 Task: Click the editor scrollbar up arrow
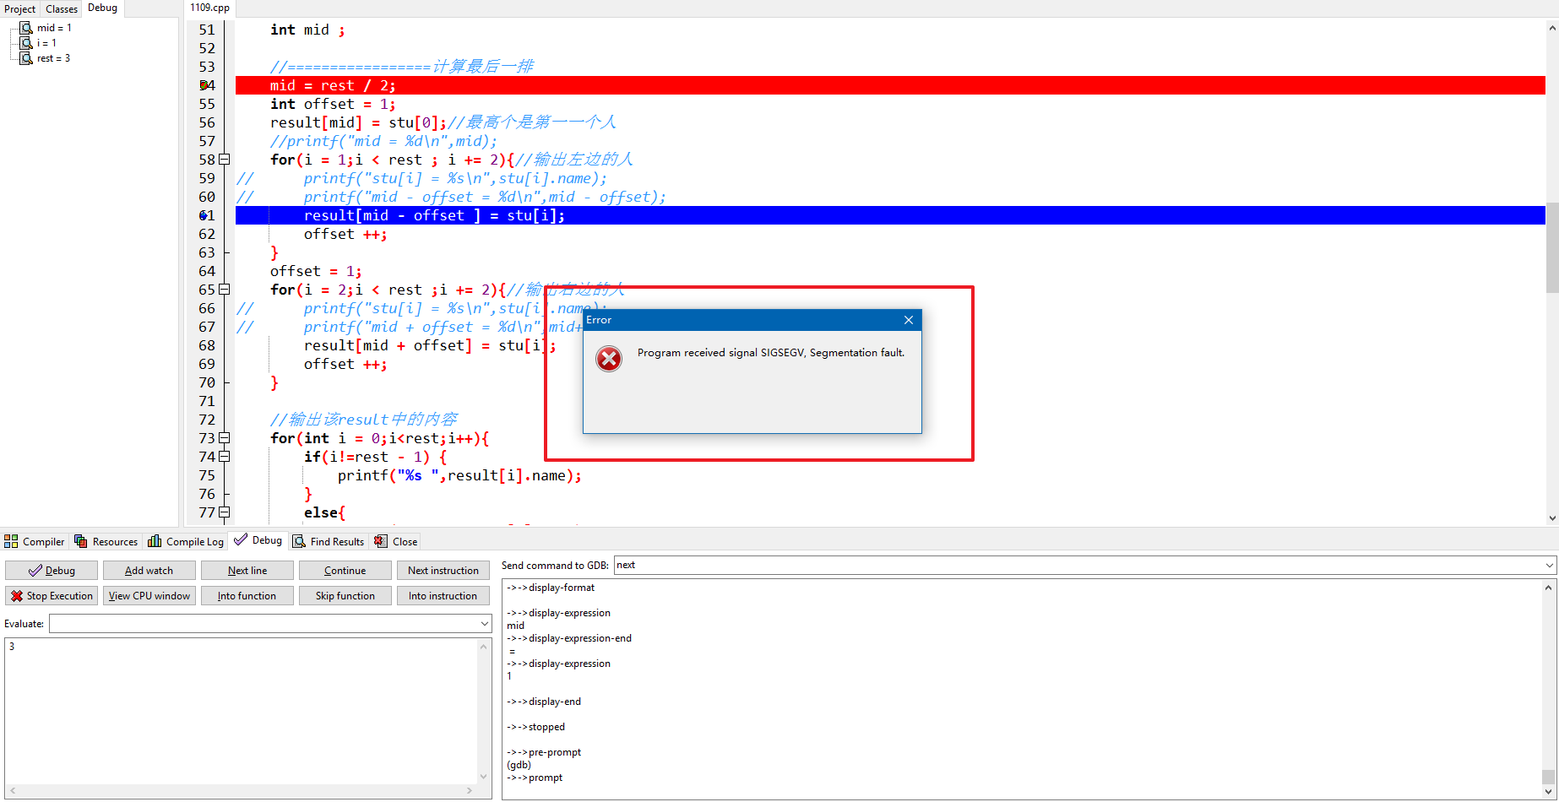(1552, 27)
